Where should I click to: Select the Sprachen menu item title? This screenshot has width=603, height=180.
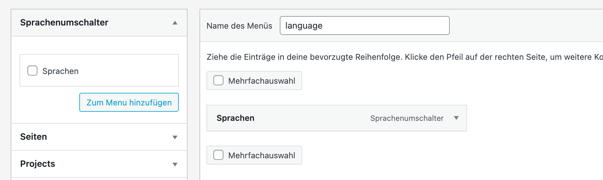pyautogui.click(x=235, y=118)
